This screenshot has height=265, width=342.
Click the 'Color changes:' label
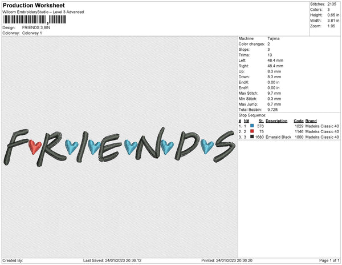click(x=251, y=44)
